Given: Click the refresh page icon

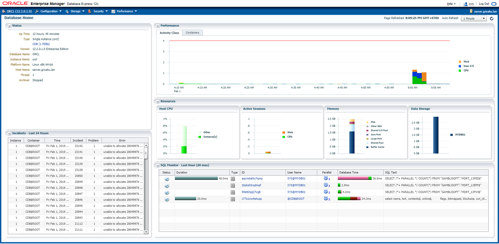Looking at the screenshot, I should [x=492, y=18].
